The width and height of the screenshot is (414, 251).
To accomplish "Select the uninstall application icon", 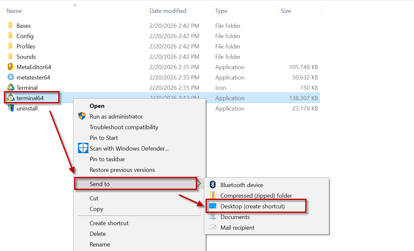I will click(x=11, y=108).
